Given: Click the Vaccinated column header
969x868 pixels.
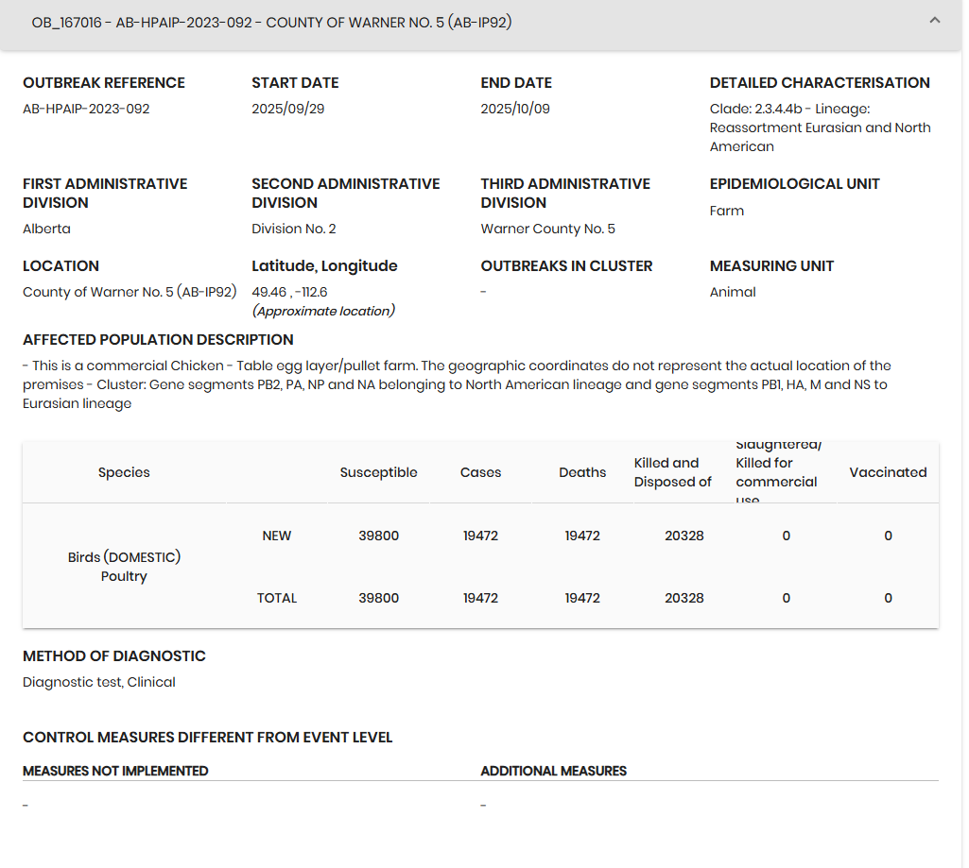Looking at the screenshot, I should click(888, 472).
